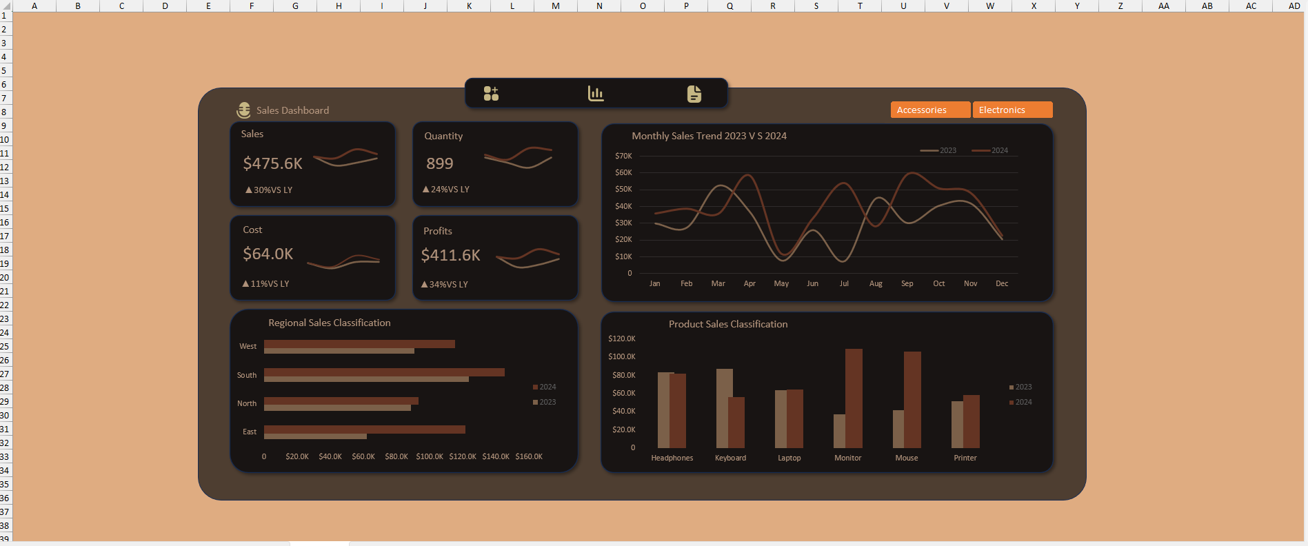Click the Sales Dashboard logo icon
Image resolution: width=1308 pixels, height=546 pixels.
coord(244,110)
